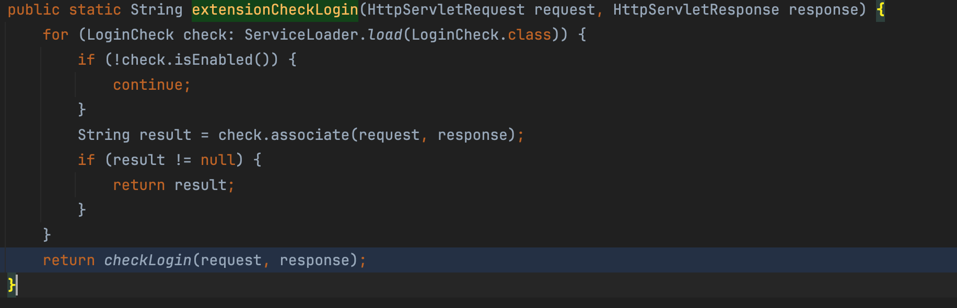Click the extensionCheckLogin method name
The image size is (957, 308).
tap(275, 10)
